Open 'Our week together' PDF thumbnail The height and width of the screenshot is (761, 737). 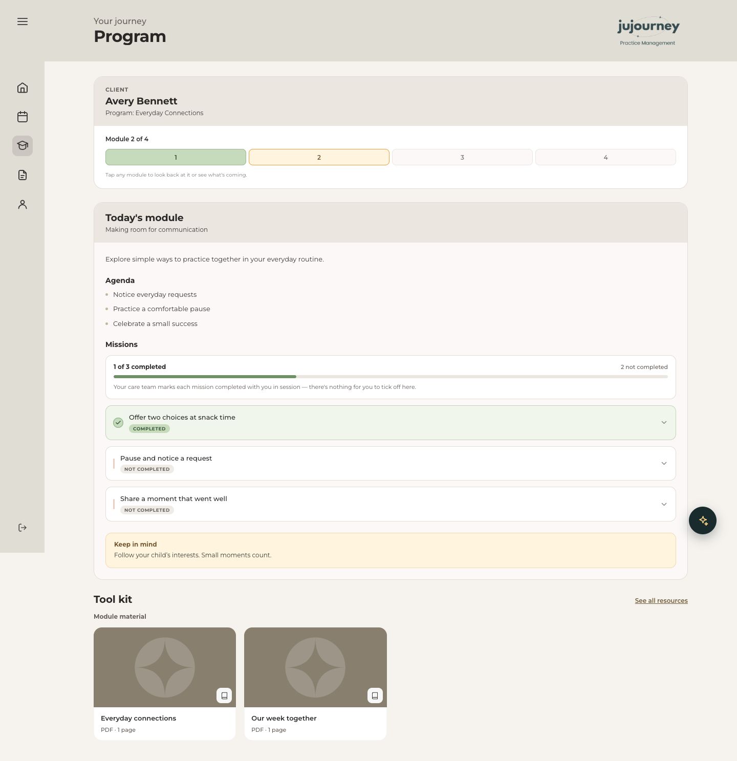coord(315,667)
